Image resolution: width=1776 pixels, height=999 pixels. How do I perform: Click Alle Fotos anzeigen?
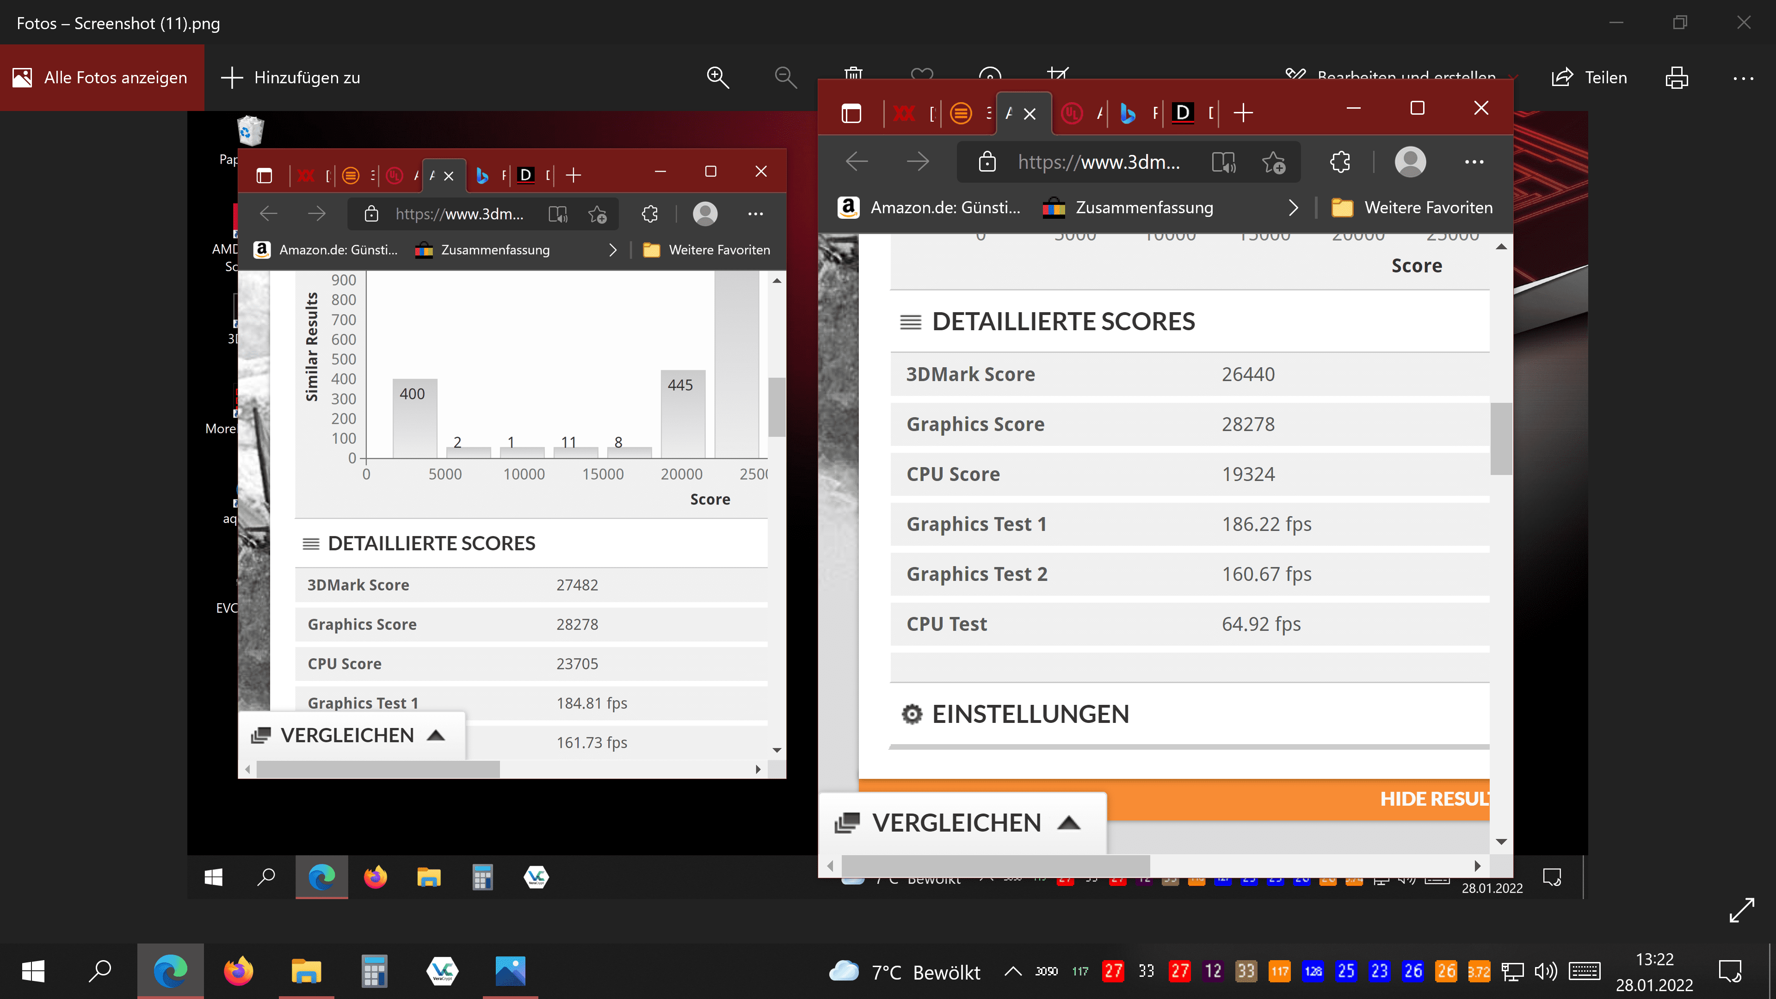(101, 77)
